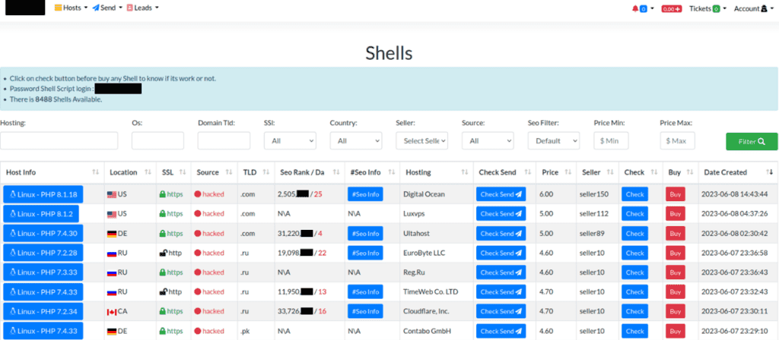Viewport: 779px width, 340px height.
Task: Click the Account user icon in the navbar
Action: [764, 8]
